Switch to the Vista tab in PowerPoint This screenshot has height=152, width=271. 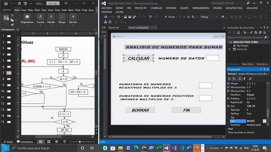77,10
